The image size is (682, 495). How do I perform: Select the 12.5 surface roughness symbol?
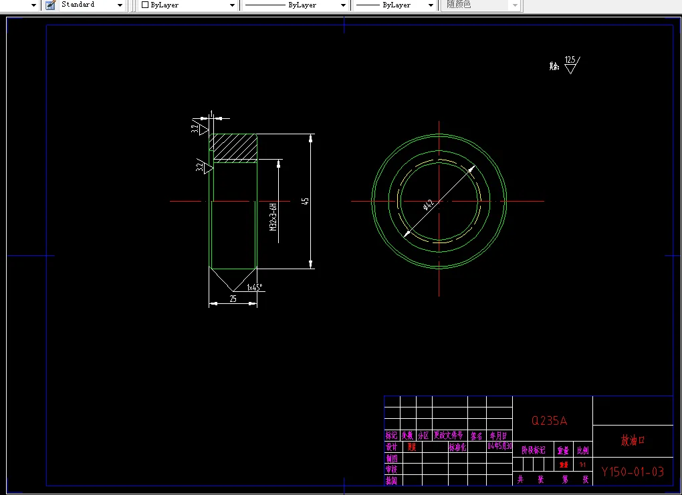[x=572, y=65]
